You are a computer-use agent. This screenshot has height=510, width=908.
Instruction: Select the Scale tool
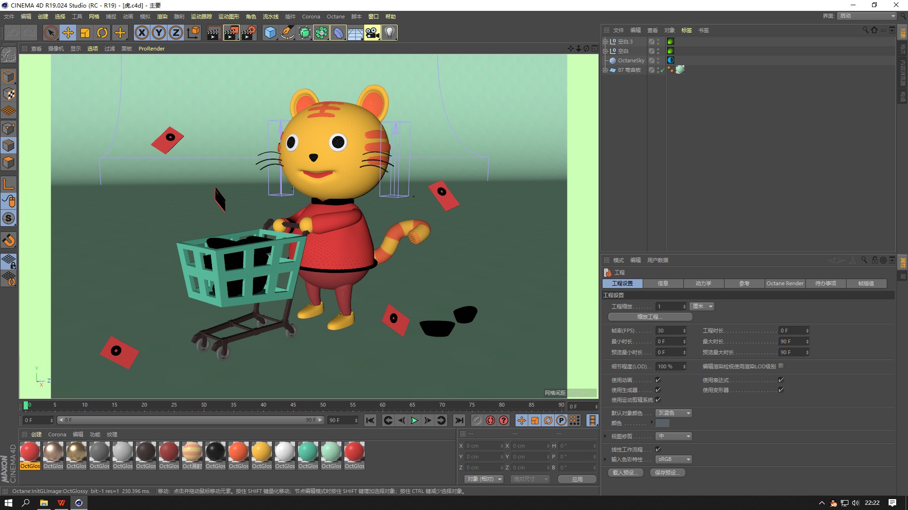tap(85, 33)
